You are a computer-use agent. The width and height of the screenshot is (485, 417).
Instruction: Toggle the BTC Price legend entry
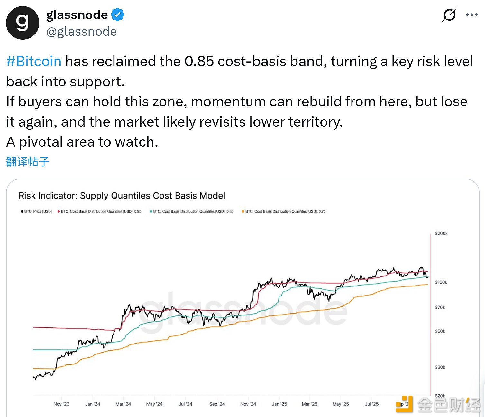pos(38,211)
